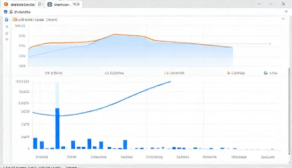Minimize the window
Image resolution: width=292 pixels, height=168 pixels.
pyautogui.click(x=259, y=4)
